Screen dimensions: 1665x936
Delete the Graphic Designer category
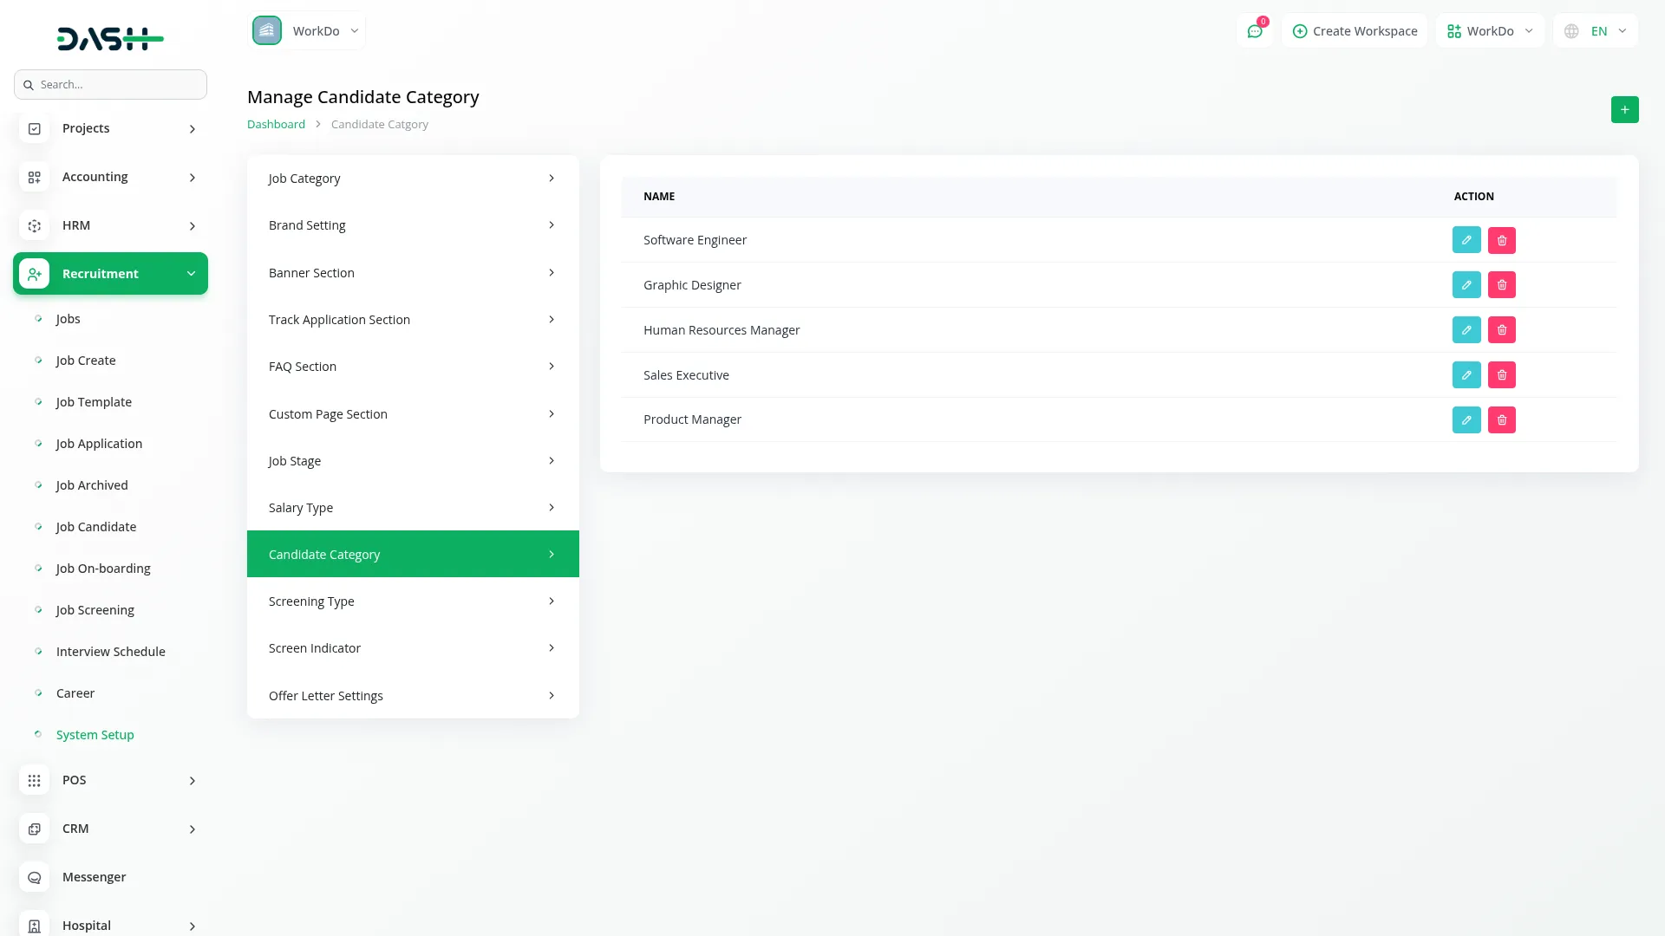pyautogui.click(x=1501, y=285)
